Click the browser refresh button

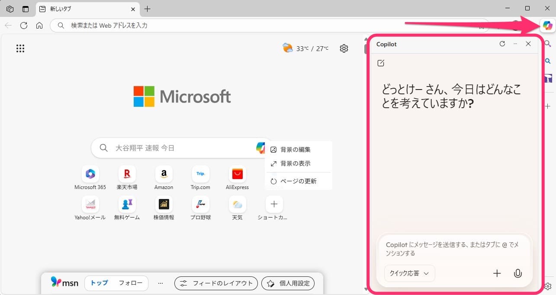point(24,26)
